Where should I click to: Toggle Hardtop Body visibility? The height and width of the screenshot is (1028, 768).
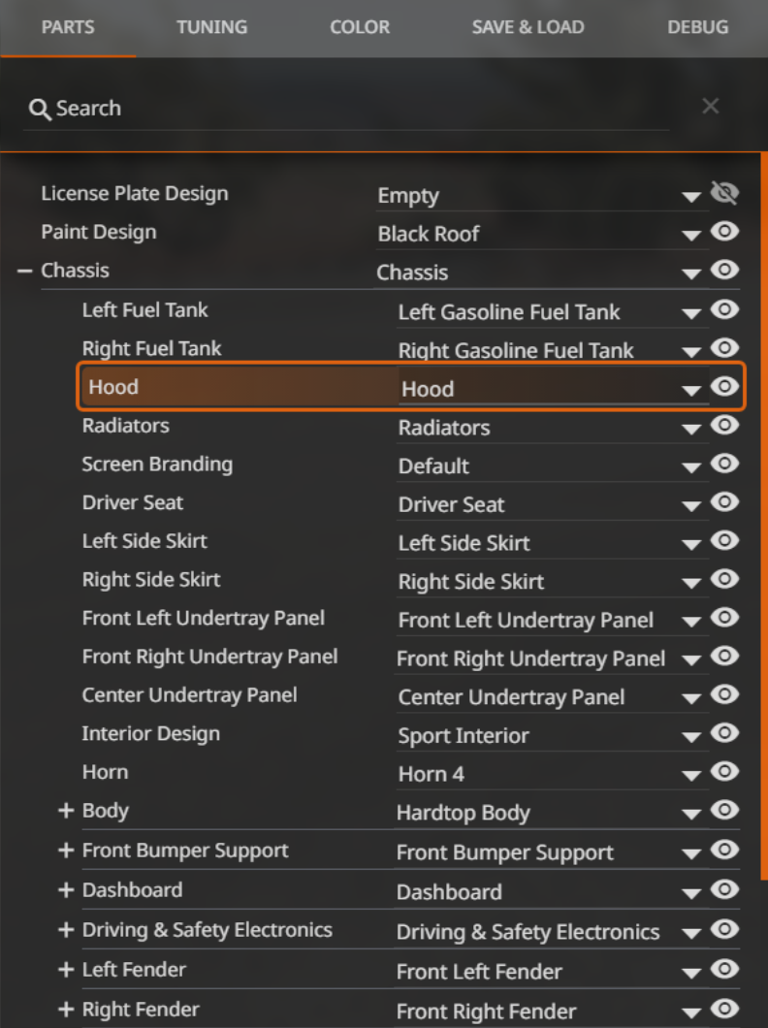click(724, 811)
